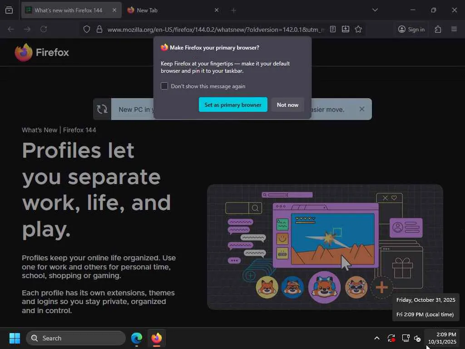Screen dimensions: 465x349
Task: Install this site as an app icon
Action: 346,29
